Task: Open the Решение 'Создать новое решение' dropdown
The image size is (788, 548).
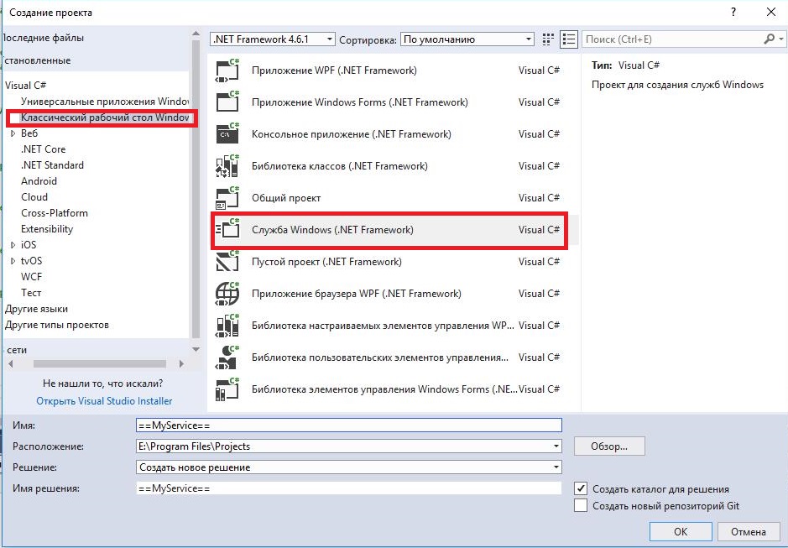Action: 556,467
